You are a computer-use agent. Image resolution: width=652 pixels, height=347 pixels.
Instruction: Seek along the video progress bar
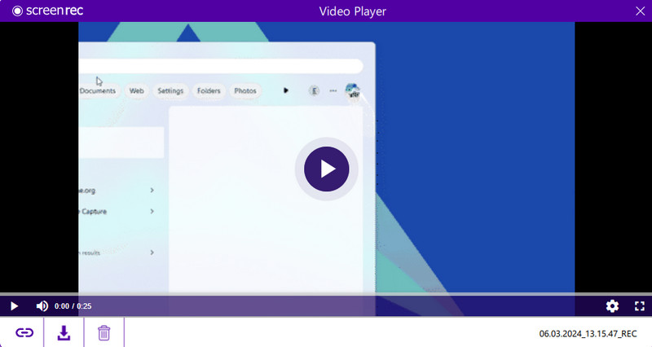click(326, 294)
